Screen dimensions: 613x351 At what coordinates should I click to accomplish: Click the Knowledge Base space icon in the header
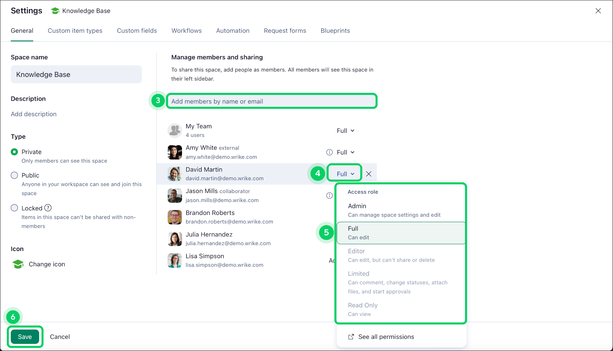55,11
